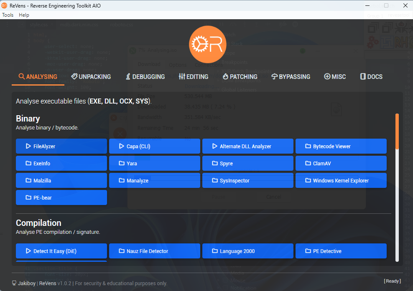Open the ClamAV tool button
Image resolution: width=413 pixels, height=291 pixels.
[x=341, y=163]
